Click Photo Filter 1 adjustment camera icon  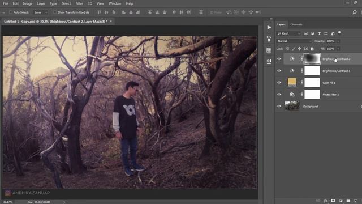click(292, 95)
